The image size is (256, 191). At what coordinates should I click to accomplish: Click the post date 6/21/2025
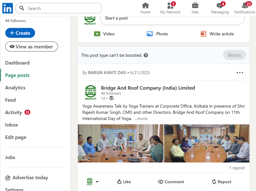tap(140, 73)
